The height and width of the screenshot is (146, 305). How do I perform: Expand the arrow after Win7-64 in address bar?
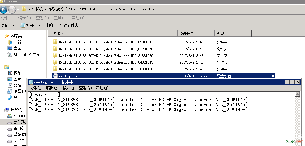135,9
